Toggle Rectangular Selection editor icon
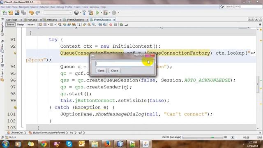Viewport: 263px width, 148px height. point(78,25)
